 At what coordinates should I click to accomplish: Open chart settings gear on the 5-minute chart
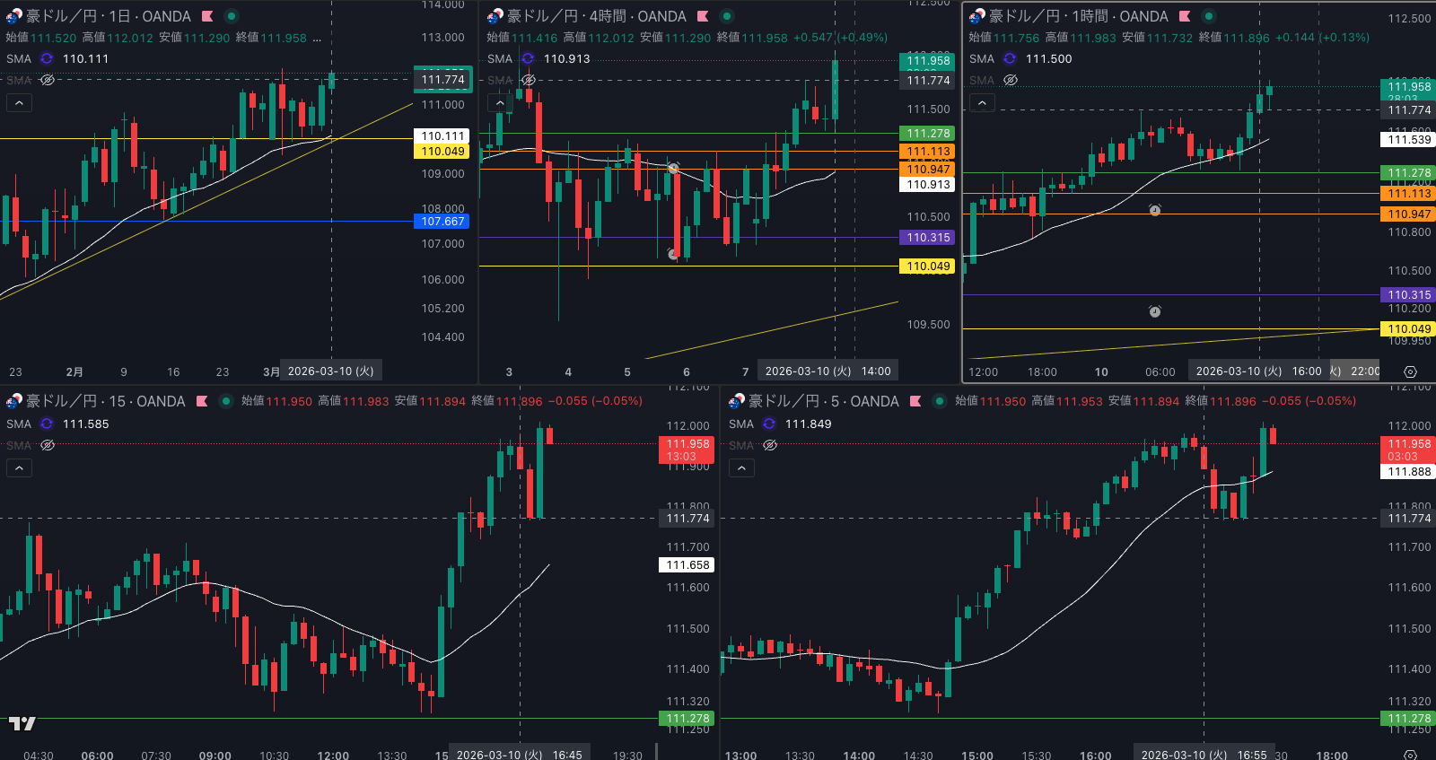click(1410, 755)
